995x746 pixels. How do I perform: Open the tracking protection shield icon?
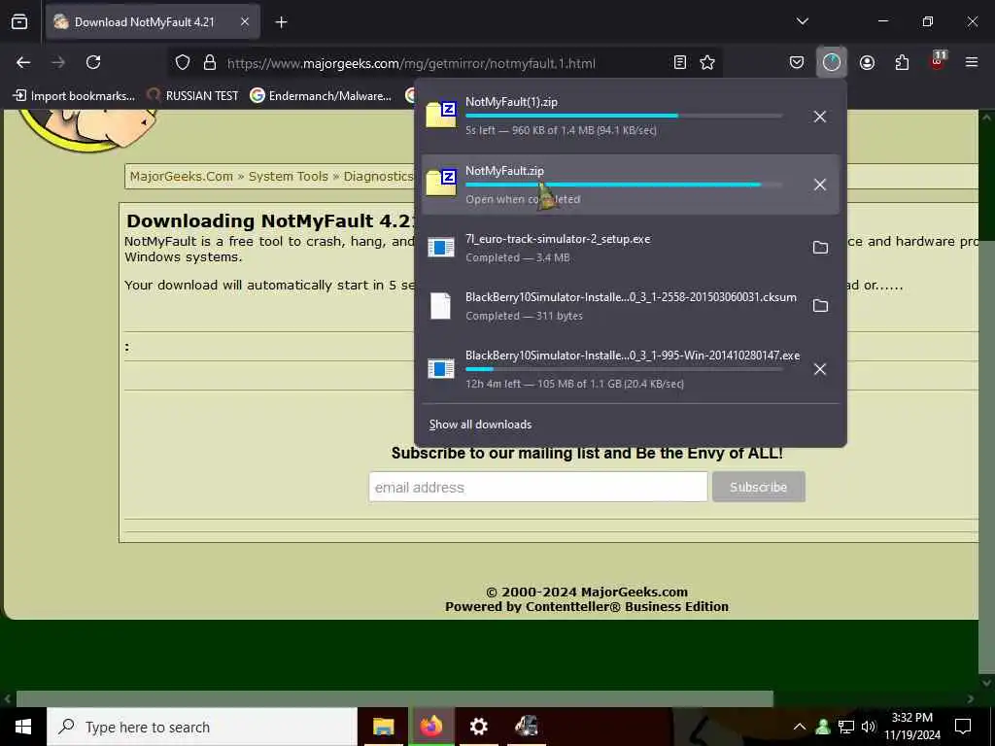(183, 63)
